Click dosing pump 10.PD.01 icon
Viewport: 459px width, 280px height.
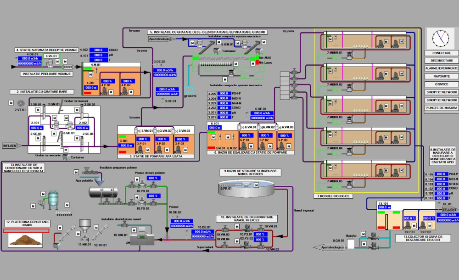(x=142, y=185)
